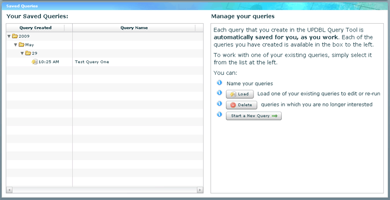Click the Delete button

[x=241, y=105]
